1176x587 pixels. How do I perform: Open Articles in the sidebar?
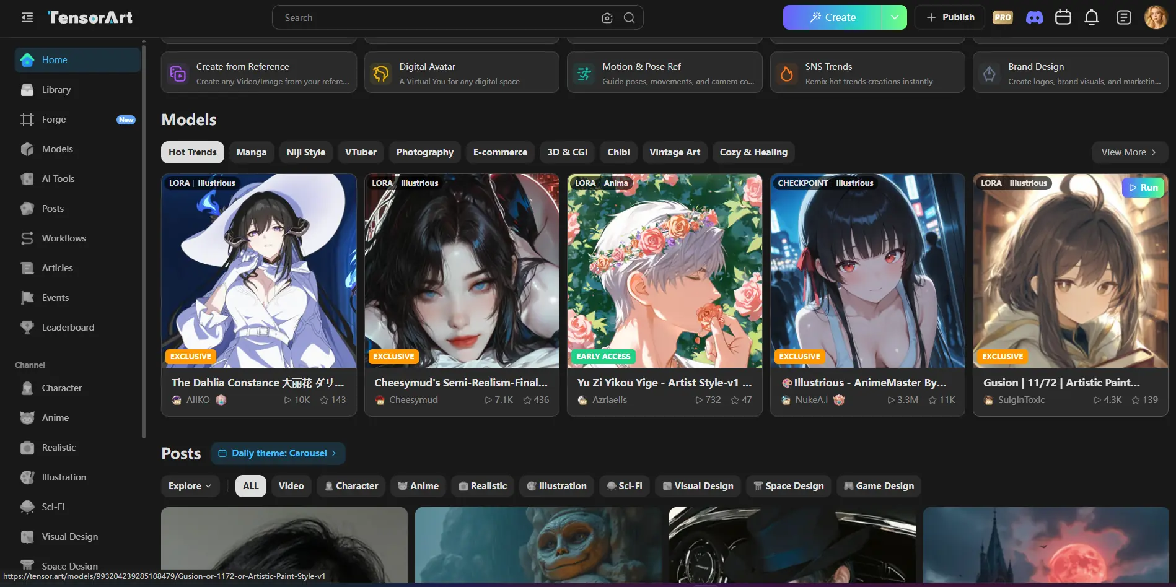click(77, 268)
